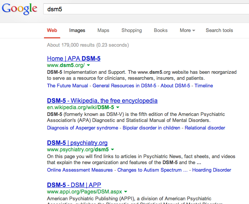Click the en.wikipedia.org/wiki/DSM-5 URL text
The image size is (249, 204).
[x=80, y=107]
